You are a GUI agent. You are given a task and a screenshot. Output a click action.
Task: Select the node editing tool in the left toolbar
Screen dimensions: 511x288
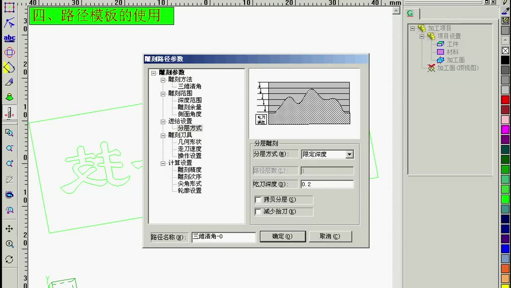[x=9, y=22]
